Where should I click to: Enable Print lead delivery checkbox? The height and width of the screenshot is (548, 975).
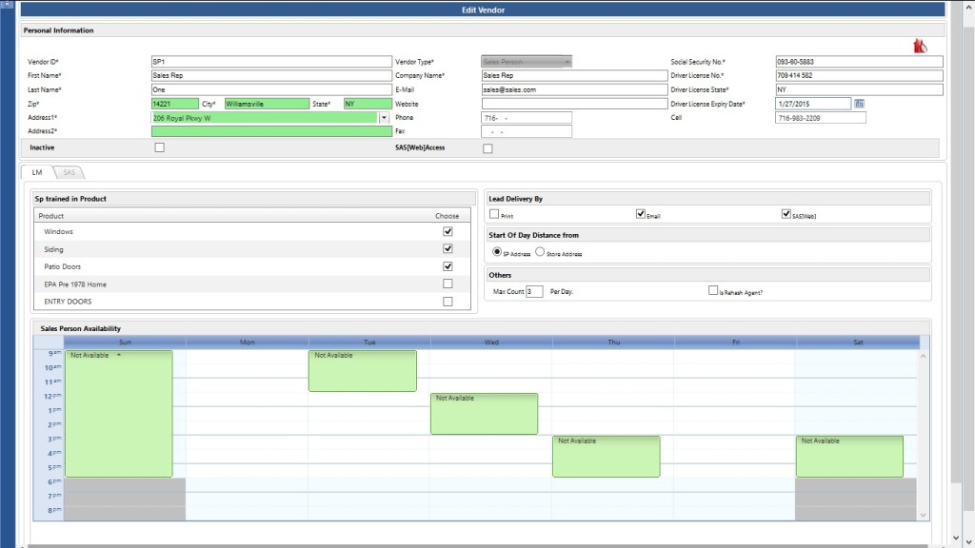tap(494, 214)
